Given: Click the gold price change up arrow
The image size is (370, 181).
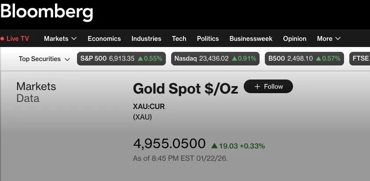Looking at the screenshot, I should click(x=214, y=146).
